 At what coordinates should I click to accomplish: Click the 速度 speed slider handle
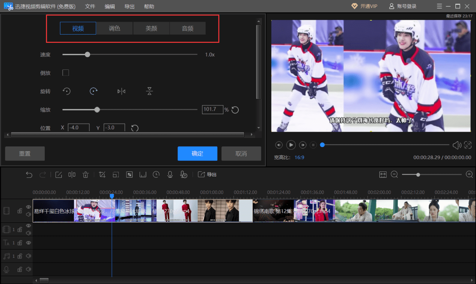87,54
